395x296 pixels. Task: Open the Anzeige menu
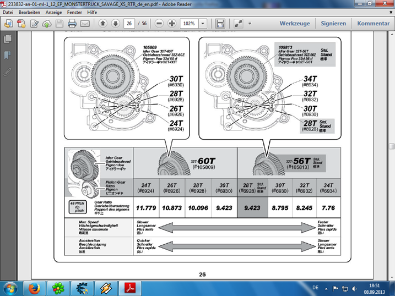(53, 12)
